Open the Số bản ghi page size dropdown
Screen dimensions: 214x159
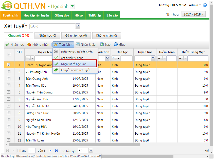(91, 151)
